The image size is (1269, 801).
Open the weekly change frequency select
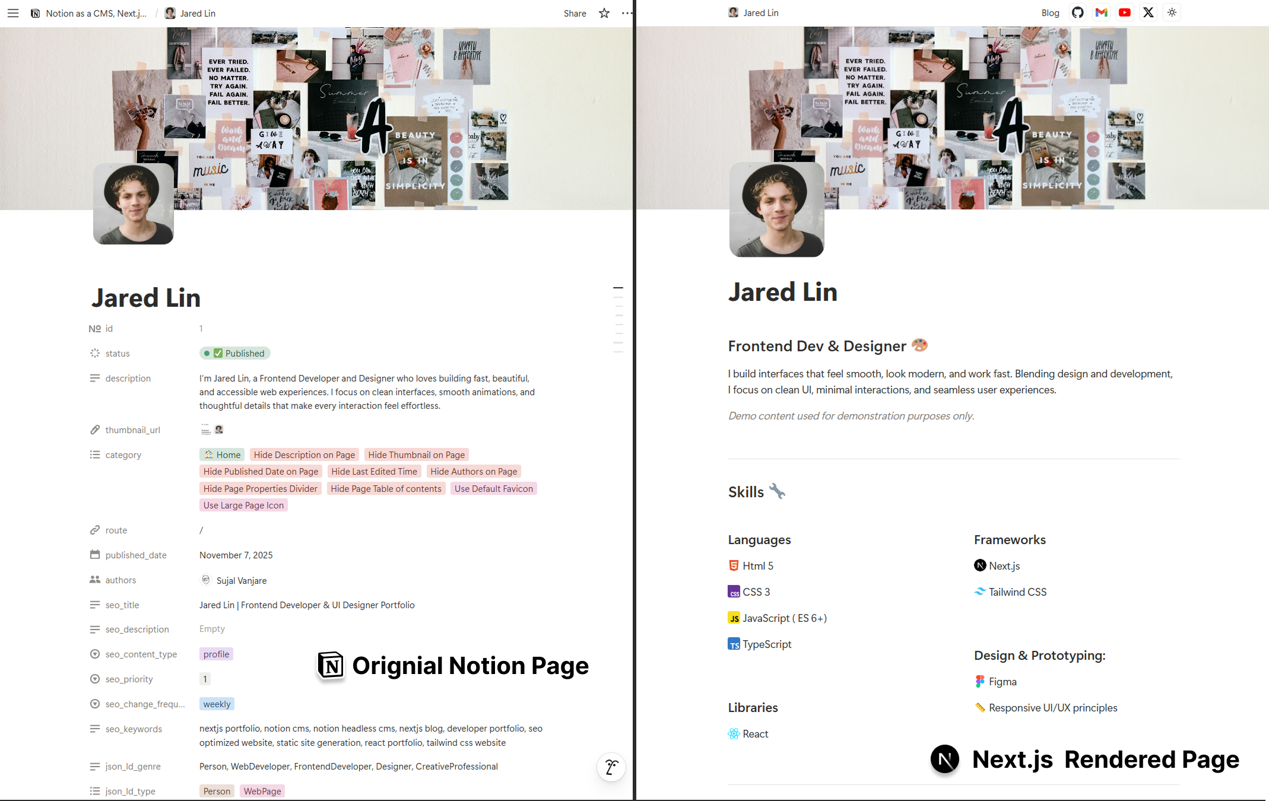pos(217,704)
